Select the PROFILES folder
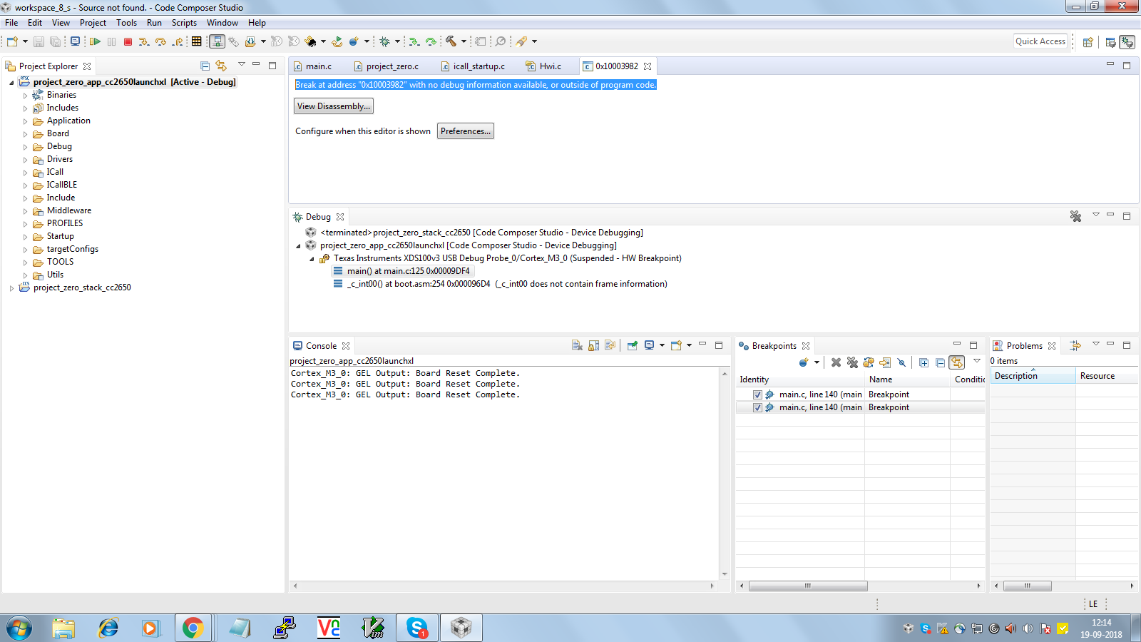Image resolution: width=1141 pixels, height=642 pixels. click(65, 223)
